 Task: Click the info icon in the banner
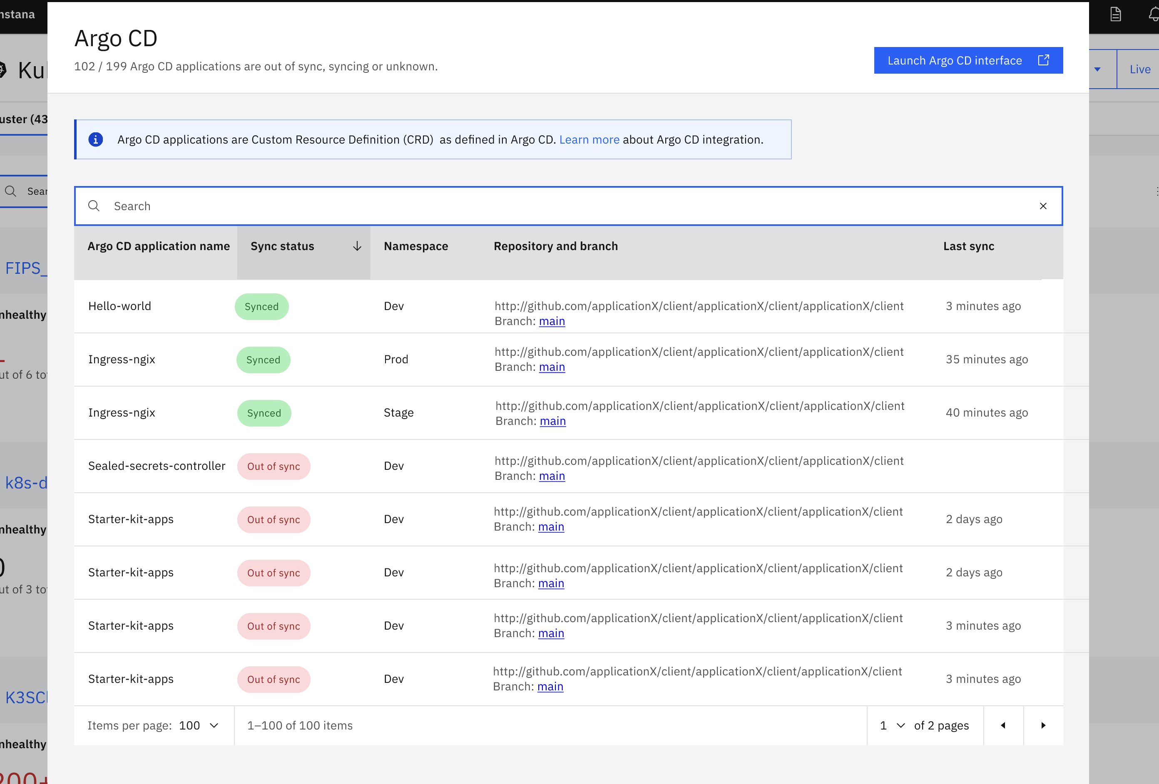coord(96,139)
